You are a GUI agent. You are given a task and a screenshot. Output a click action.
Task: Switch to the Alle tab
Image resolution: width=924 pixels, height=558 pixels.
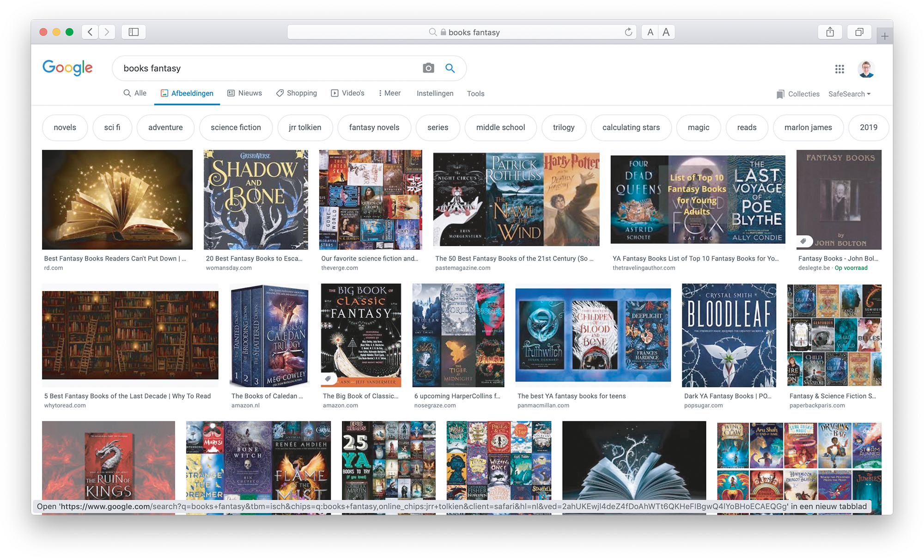(x=135, y=93)
